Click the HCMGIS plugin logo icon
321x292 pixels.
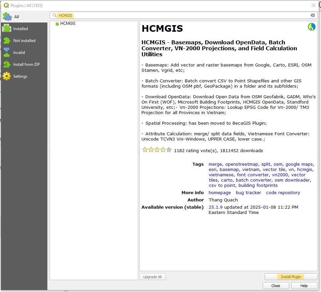(x=311, y=27)
